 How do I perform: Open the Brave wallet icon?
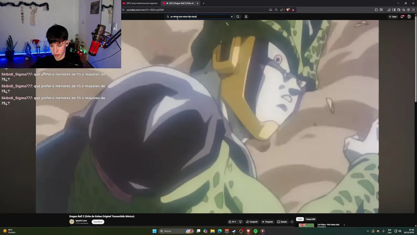399,10
